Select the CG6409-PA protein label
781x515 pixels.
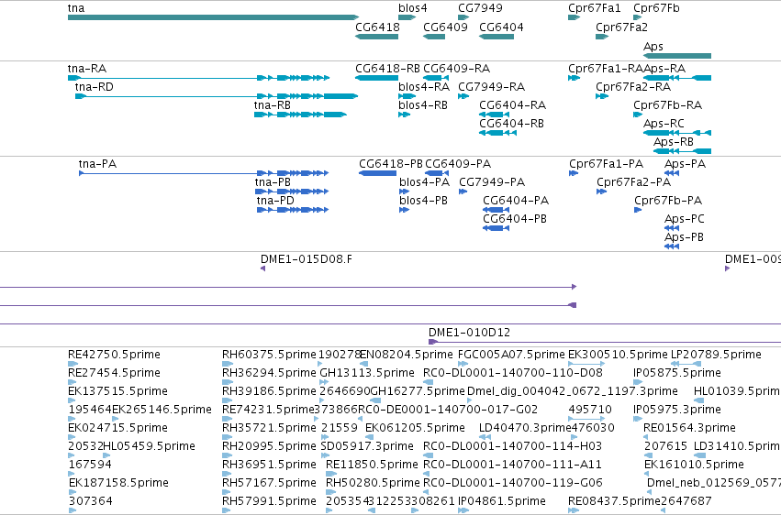coord(458,163)
